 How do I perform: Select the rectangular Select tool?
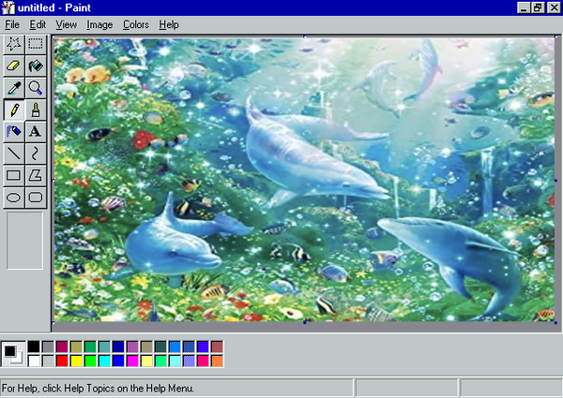click(36, 44)
